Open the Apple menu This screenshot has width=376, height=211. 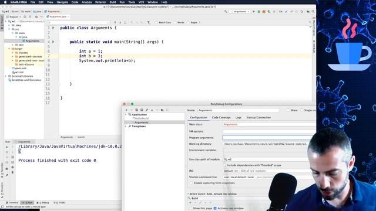pyautogui.click(x=5, y=2)
